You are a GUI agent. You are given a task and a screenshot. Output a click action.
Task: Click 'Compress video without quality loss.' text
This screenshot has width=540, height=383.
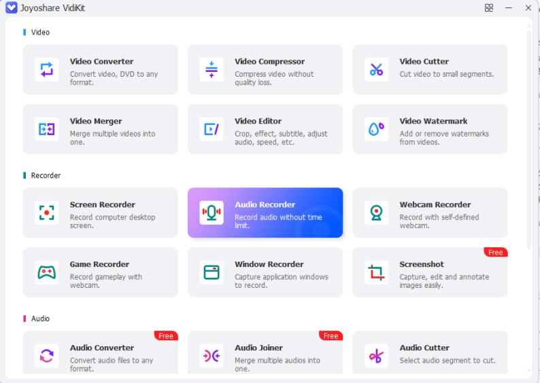(274, 78)
